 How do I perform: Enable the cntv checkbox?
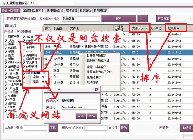(x=24, y=51)
